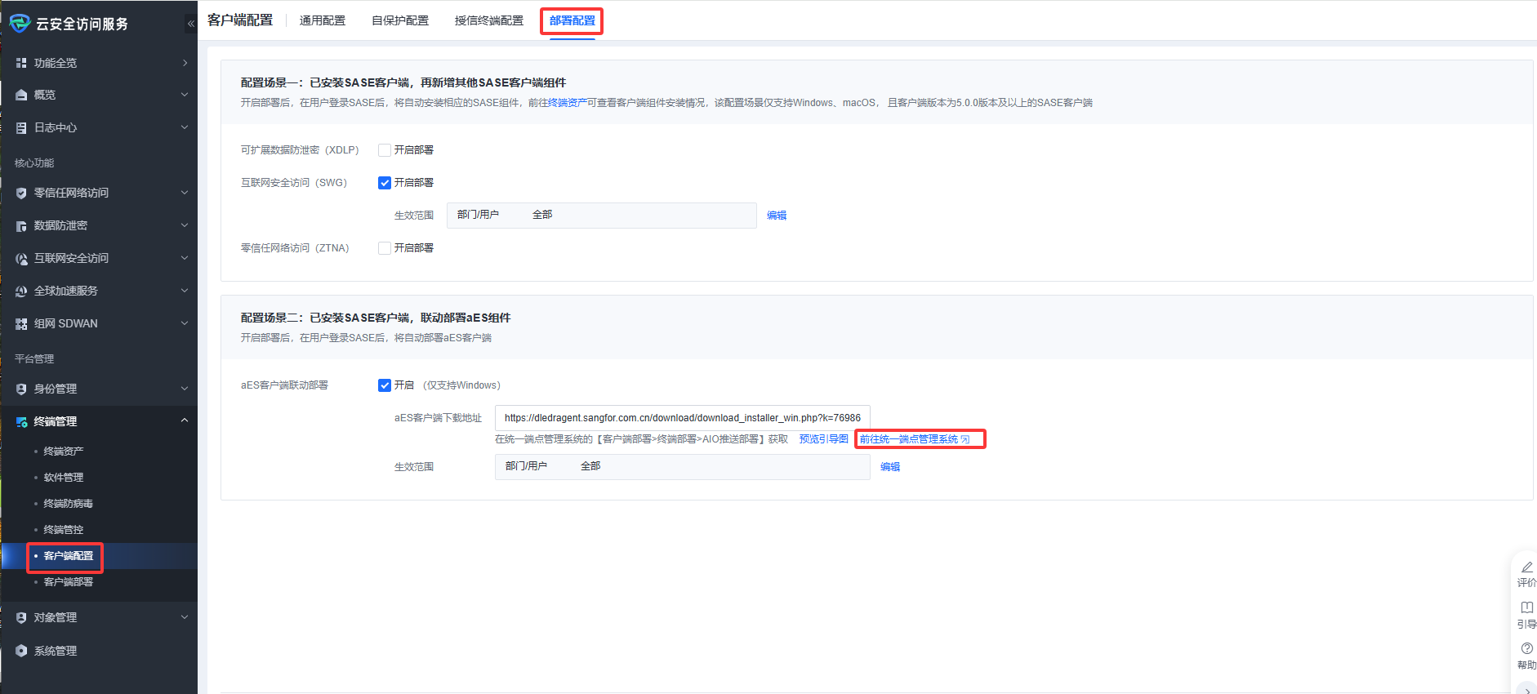Click the aES客户端下载地址 input field
Image resolution: width=1537 pixels, height=694 pixels.
pos(682,418)
